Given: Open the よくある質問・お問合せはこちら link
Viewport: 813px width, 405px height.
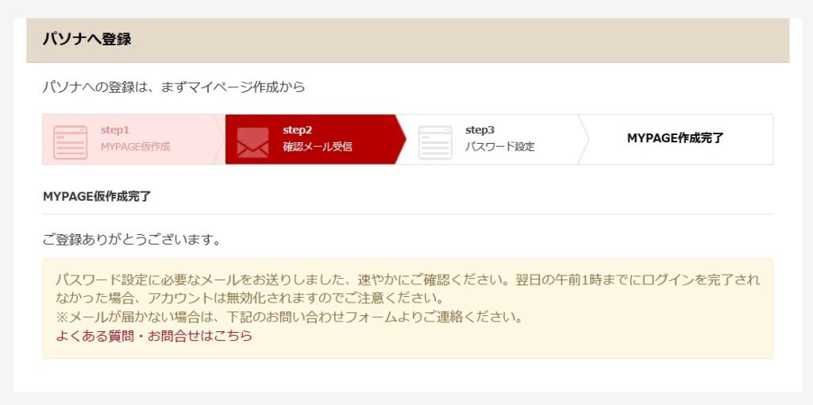Looking at the screenshot, I should click(x=154, y=335).
